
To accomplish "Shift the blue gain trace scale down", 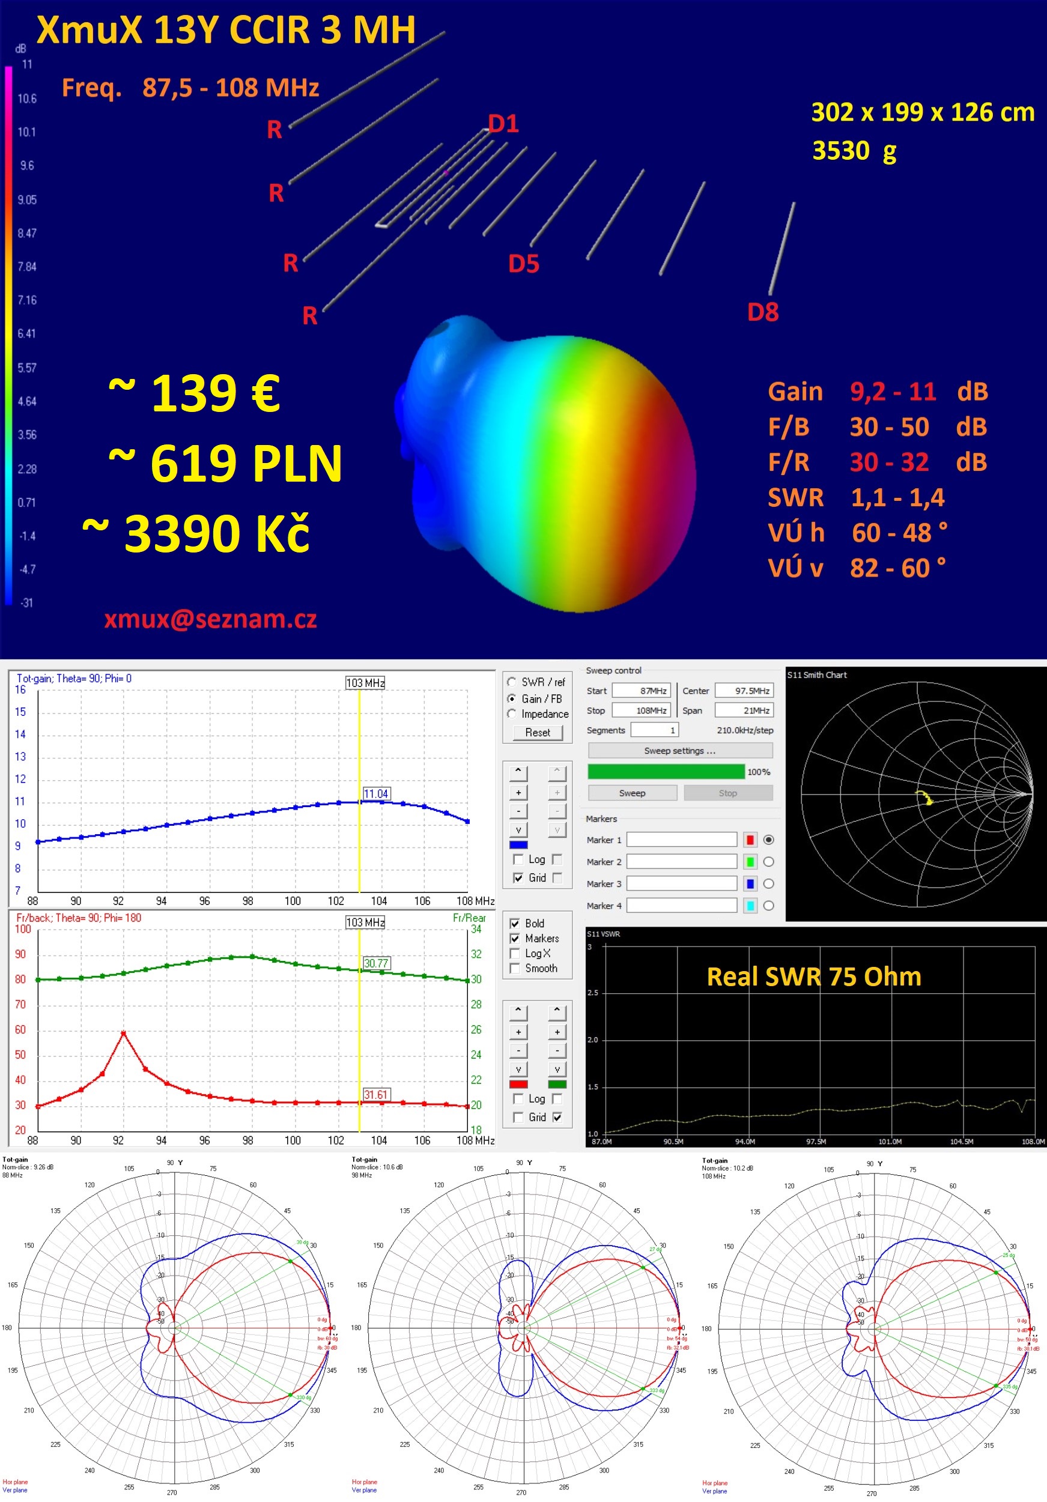I will 518,830.
